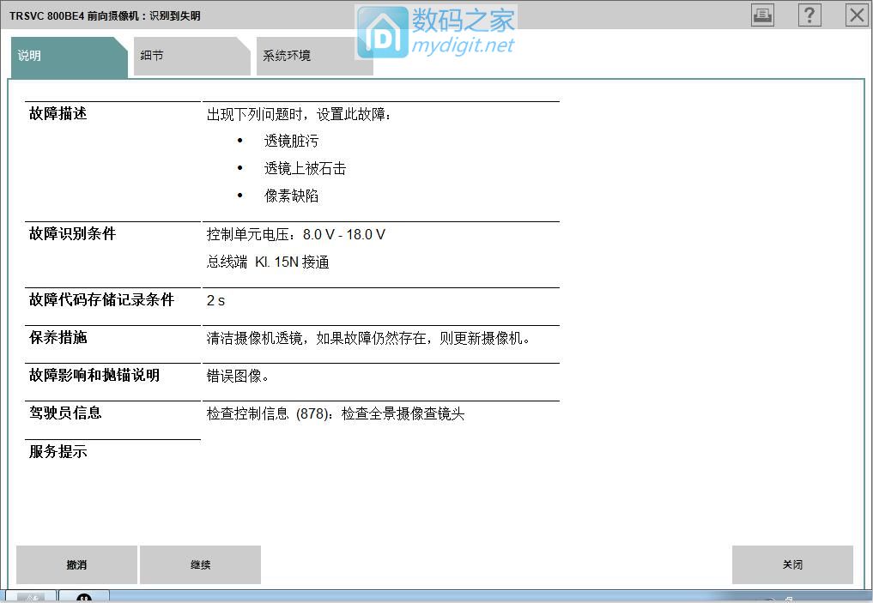Click the printer icon in the title bar

pyautogui.click(x=761, y=15)
